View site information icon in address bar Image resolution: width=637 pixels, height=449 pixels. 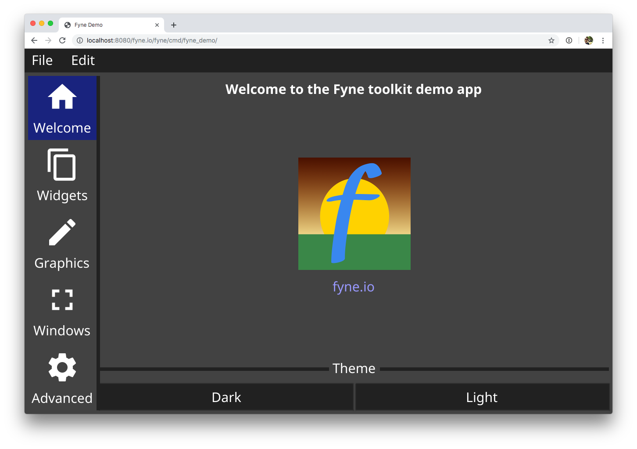[80, 40]
